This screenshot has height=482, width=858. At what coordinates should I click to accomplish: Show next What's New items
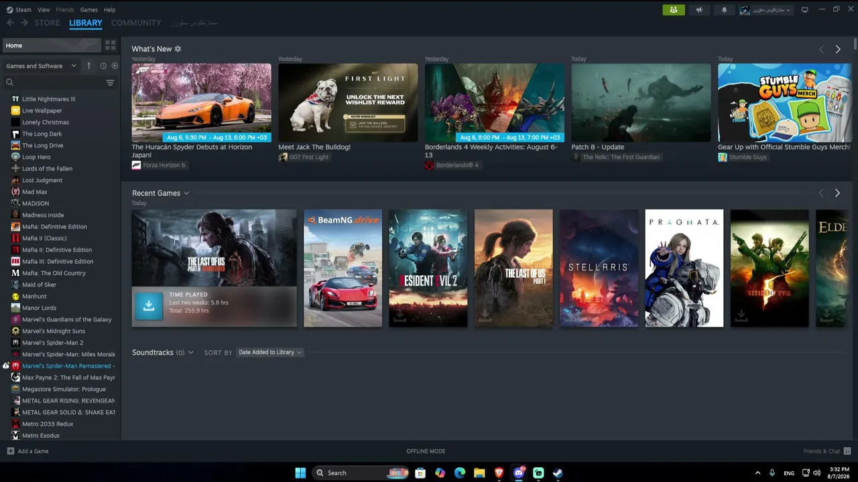tap(838, 50)
